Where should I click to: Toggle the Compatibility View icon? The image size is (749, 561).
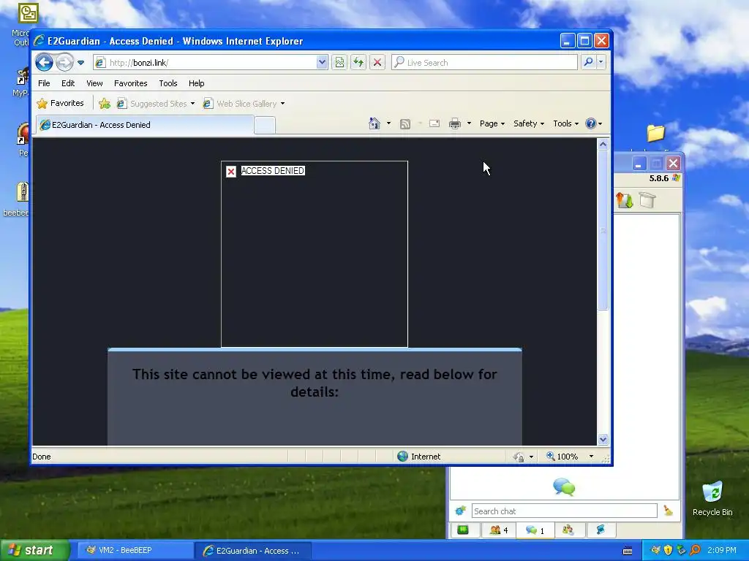(339, 63)
